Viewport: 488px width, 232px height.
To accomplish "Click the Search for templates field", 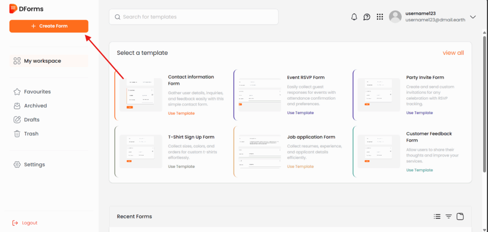I will [193, 17].
